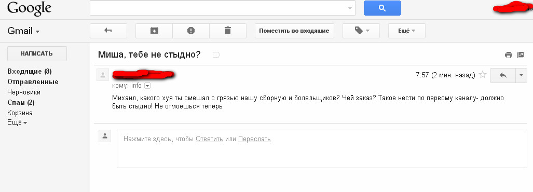
Task: Toggle importance marker next to subject
Action: (216, 54)
